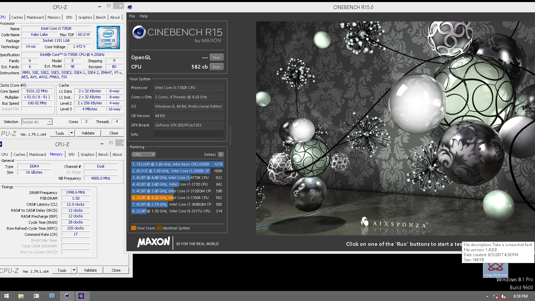Click Close button in lower CPU-Z window
The height and width of the screenshot is (301, 535).
[116, 270]
